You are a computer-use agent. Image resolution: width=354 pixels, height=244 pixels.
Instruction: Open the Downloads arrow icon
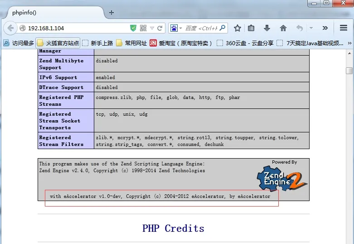[267, 28]
